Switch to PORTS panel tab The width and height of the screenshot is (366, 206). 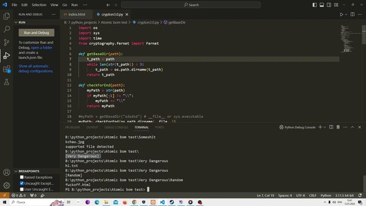(x=160, y=127)
